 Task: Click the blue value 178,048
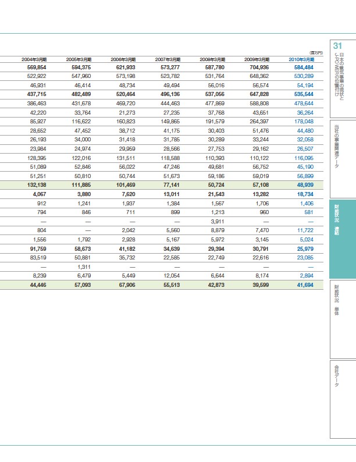pyautogui.click(x=304, y=122)
